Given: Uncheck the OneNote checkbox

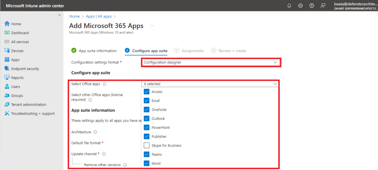Looking at the screenshot, I should (x=147, y=109).
